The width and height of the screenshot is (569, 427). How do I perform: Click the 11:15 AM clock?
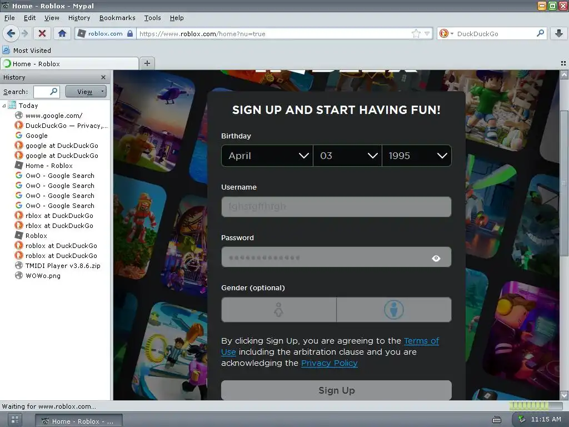[546, 419]
